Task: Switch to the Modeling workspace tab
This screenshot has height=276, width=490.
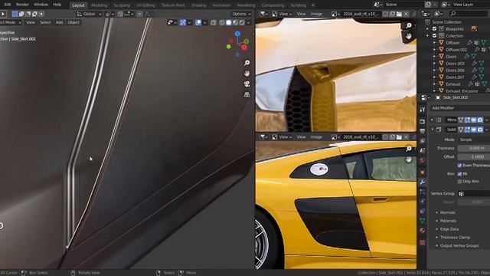Action: [x=99, y=5]
